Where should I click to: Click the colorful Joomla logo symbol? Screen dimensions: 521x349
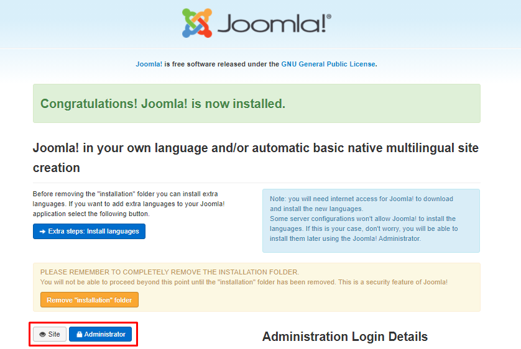click(197, 23)
